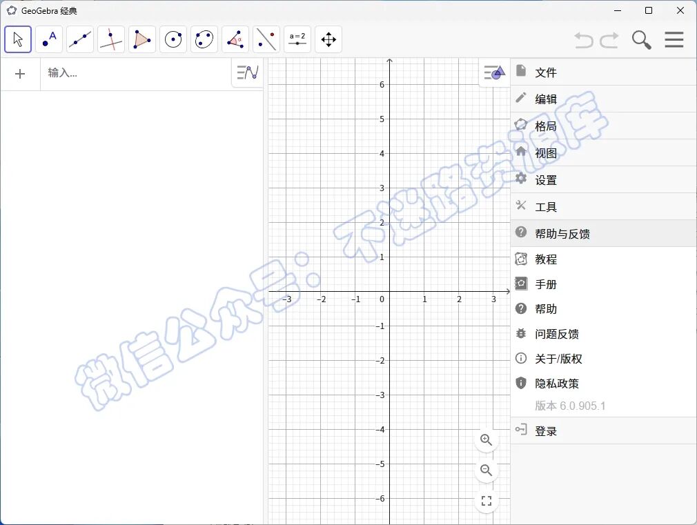The image size is (697, 525).
Task: Select the Perpendicular line tool
Action: pos(111,39)
